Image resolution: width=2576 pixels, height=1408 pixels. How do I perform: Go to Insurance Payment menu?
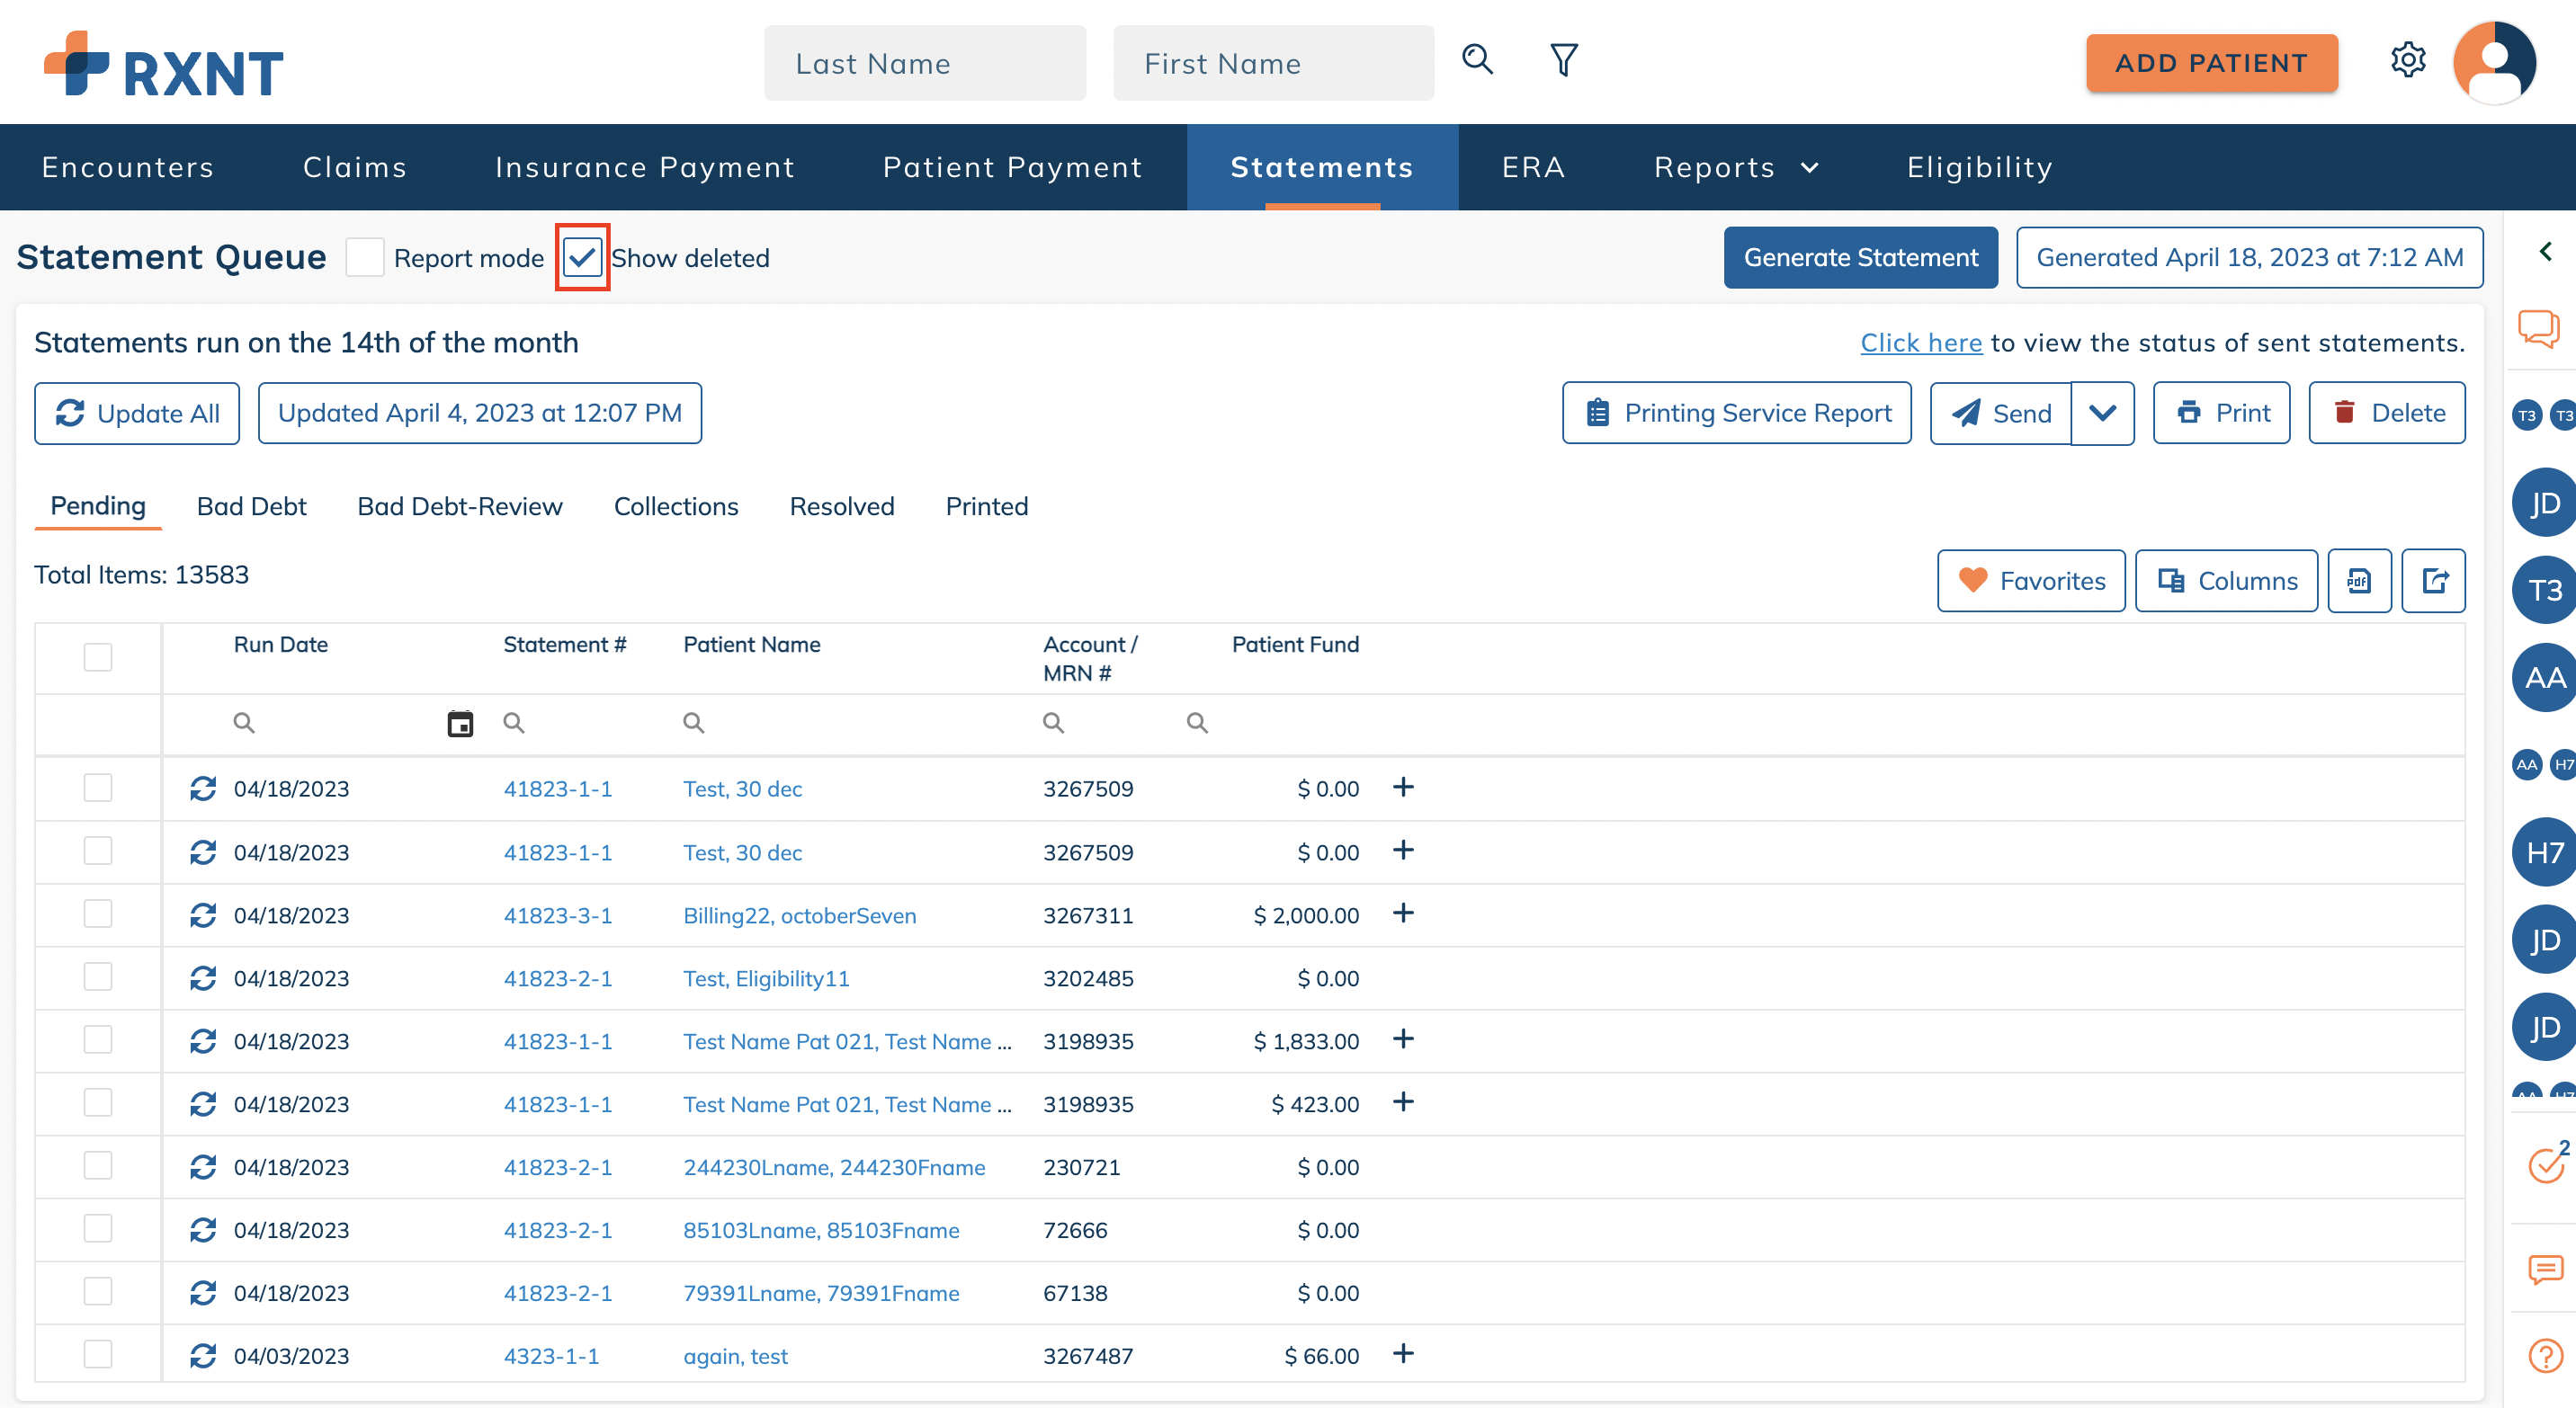645,167
